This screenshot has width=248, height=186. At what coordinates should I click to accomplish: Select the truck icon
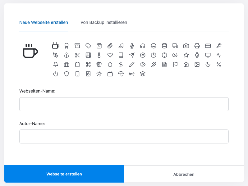[175, 46]
